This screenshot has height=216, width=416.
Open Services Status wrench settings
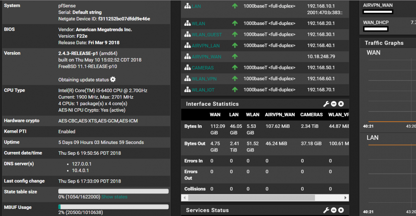pyautogui.click(x=326, y=210)
